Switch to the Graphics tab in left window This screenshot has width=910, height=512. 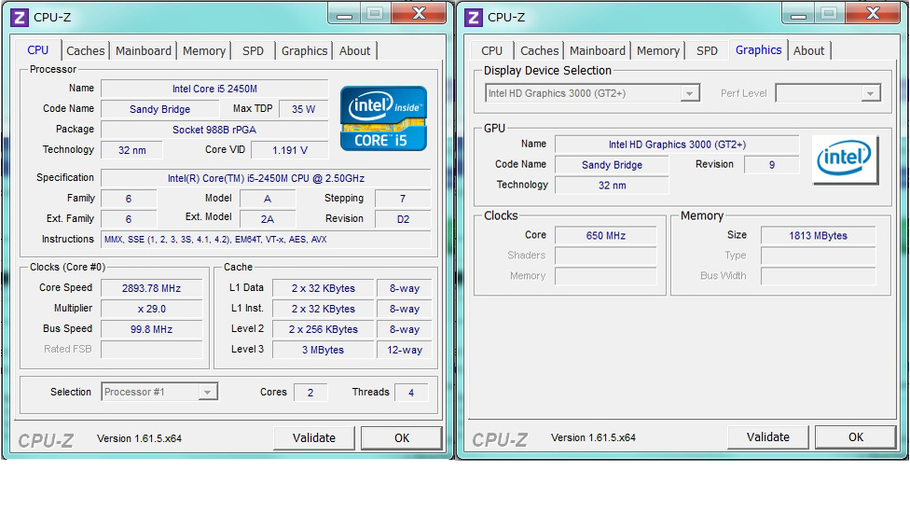304,51
